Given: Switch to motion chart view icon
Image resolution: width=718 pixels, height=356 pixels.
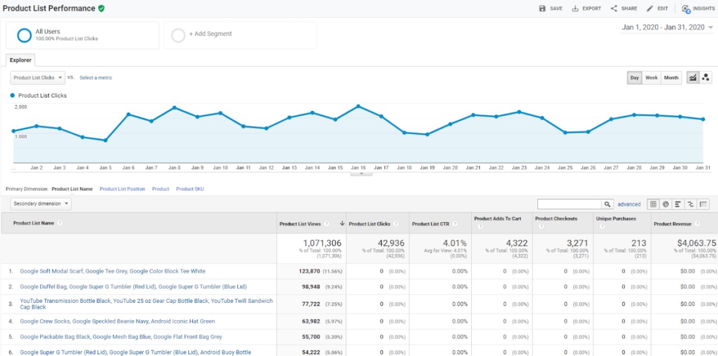Looking at the screenshot, I should point(706,78).
